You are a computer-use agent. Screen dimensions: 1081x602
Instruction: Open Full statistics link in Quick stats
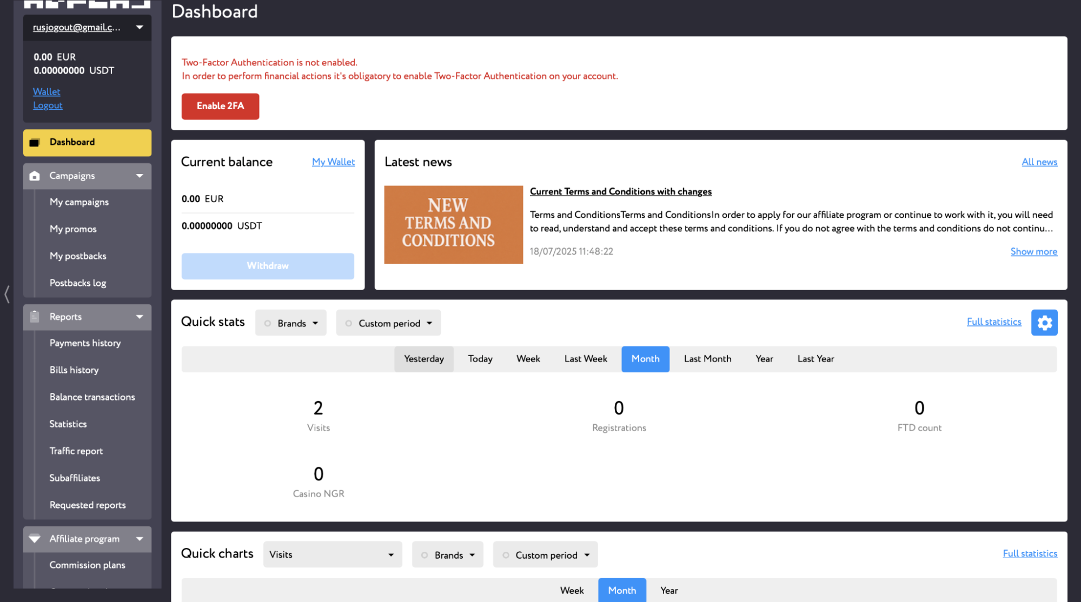(x=994, y=322)
